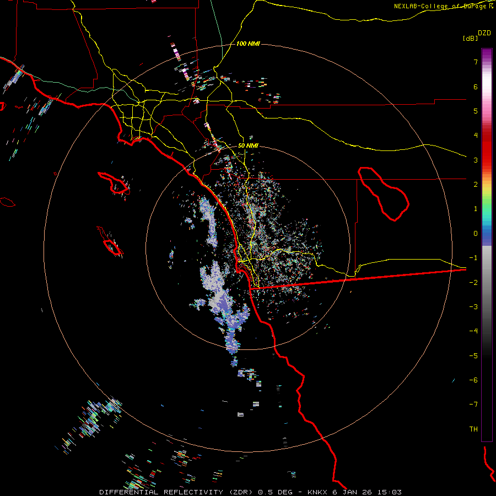Viewport: 496px width, 496px height.
Task: Click the "15:03" timestamp in the caption
Action: [x=390, y=492]
